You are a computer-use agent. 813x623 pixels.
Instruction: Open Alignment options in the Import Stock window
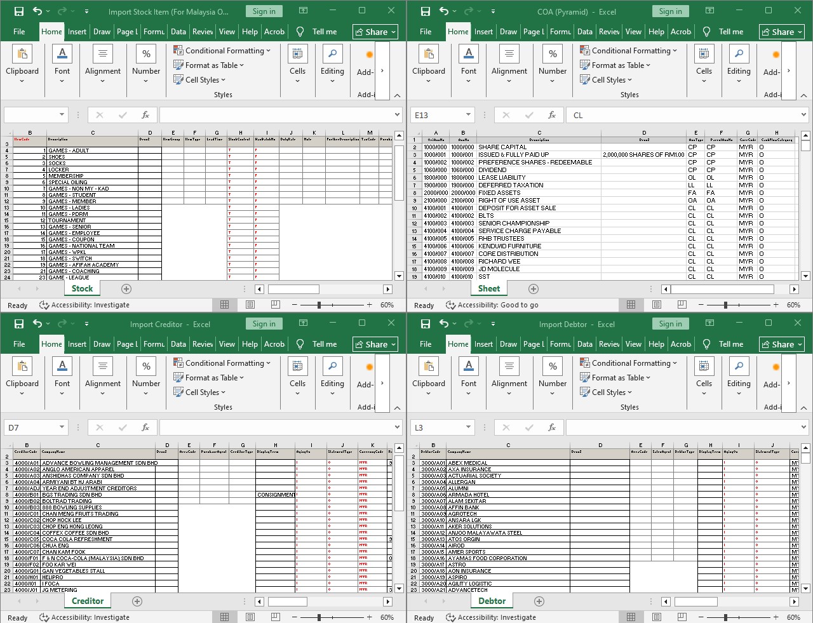103,64
